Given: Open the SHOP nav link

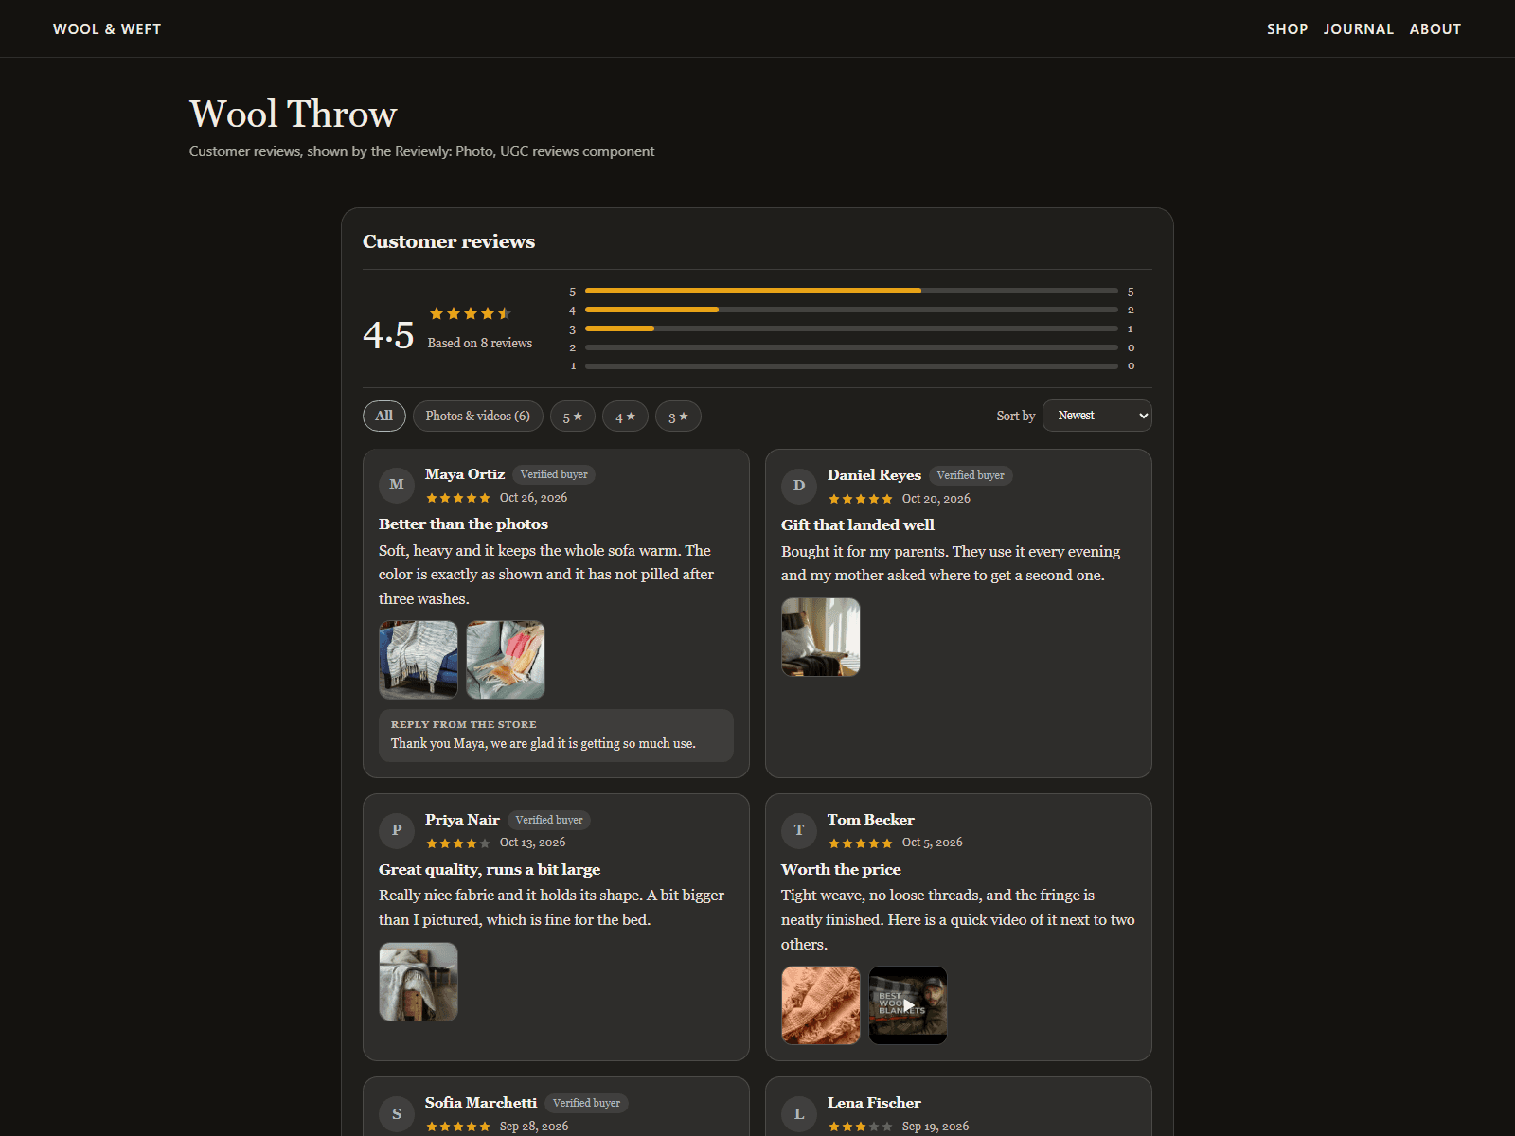Looking at the screenshot, I should pyautogui.click(x=1287, y=29).
